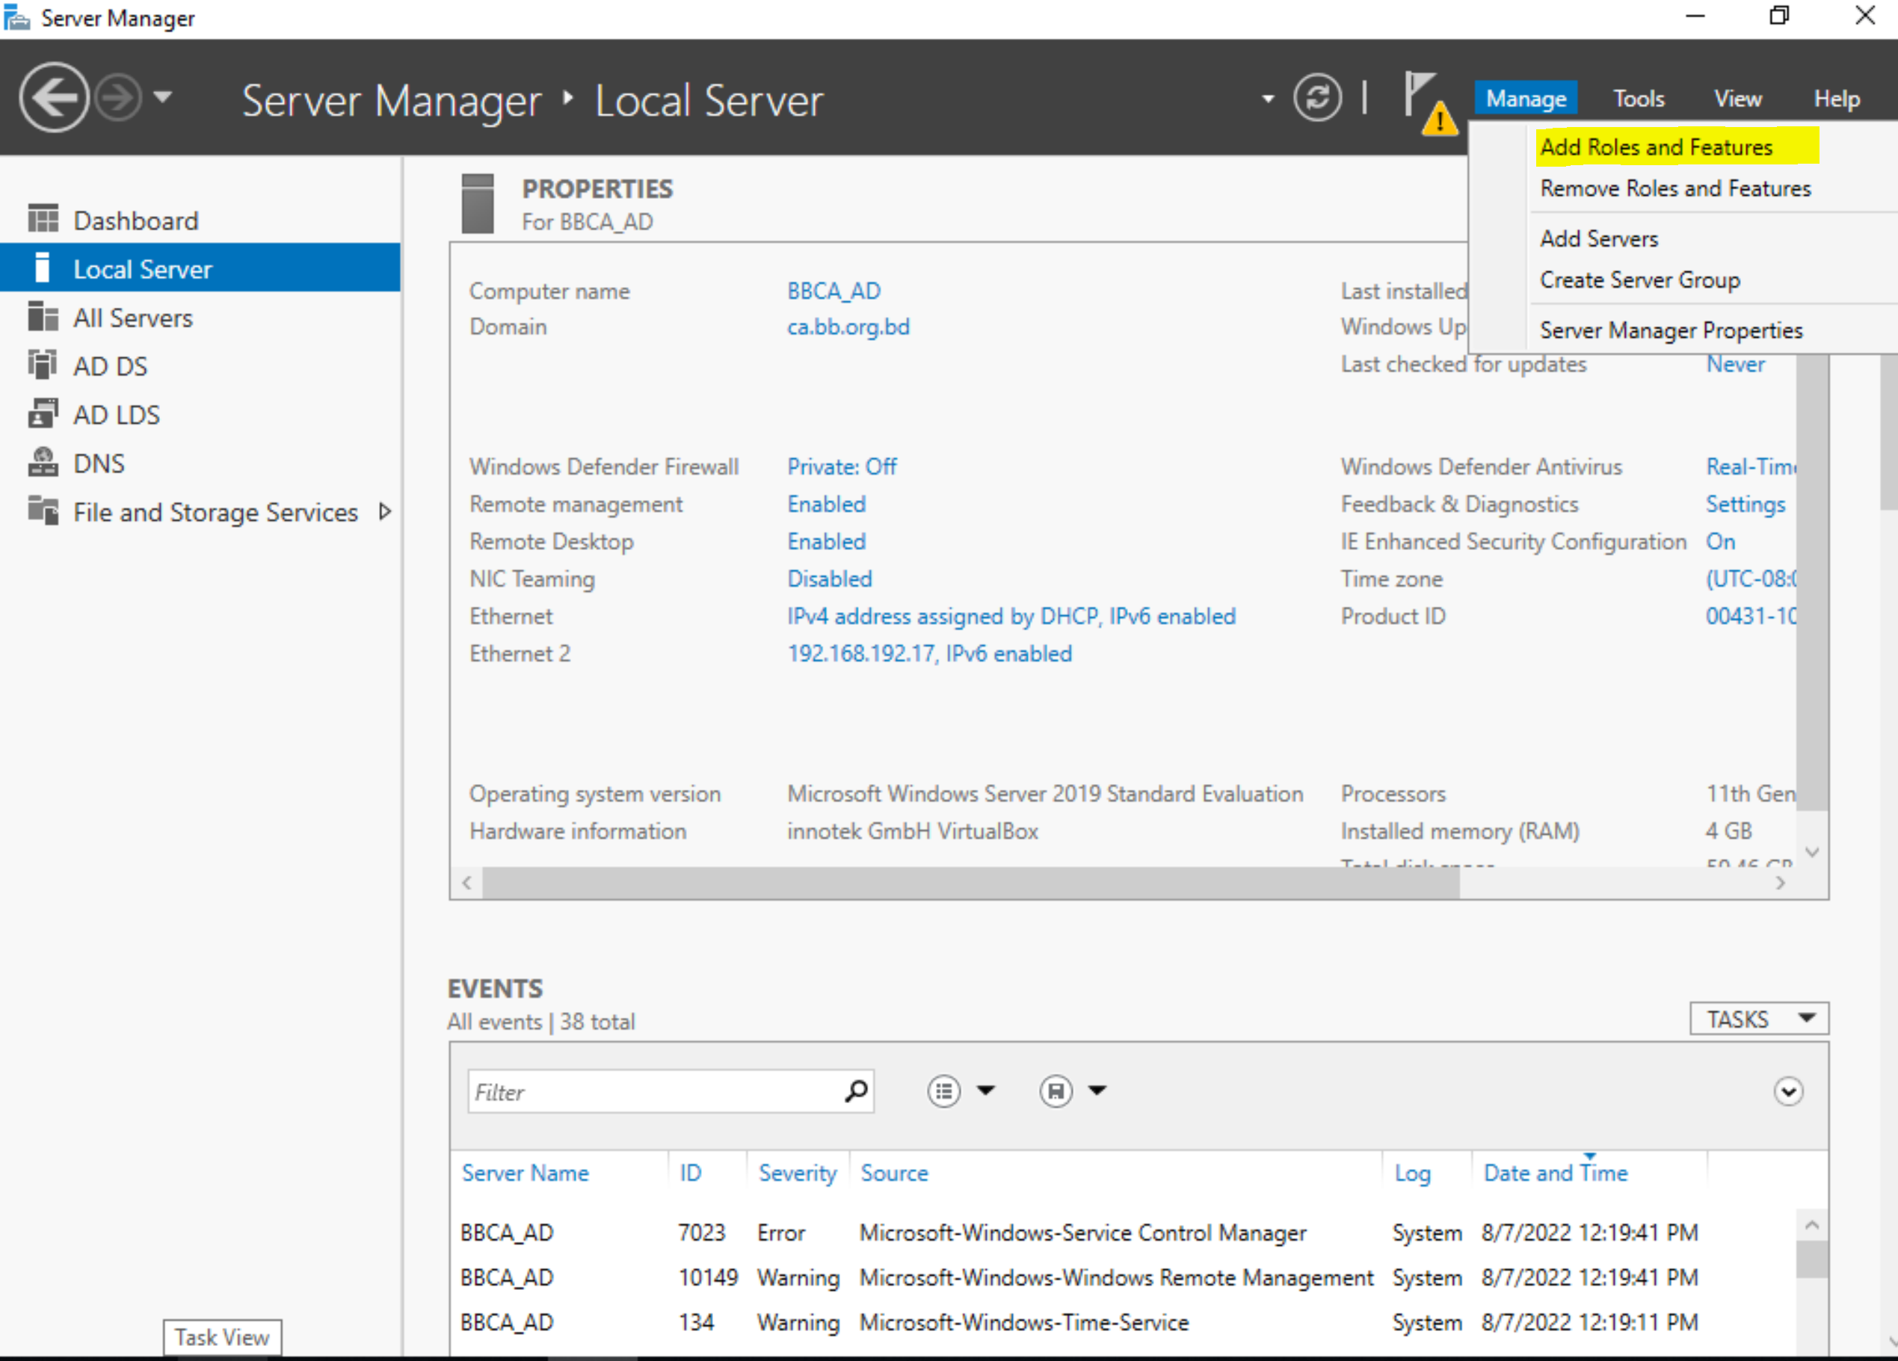
Task: Sort by Server Name column
Action: point(525,1172)
